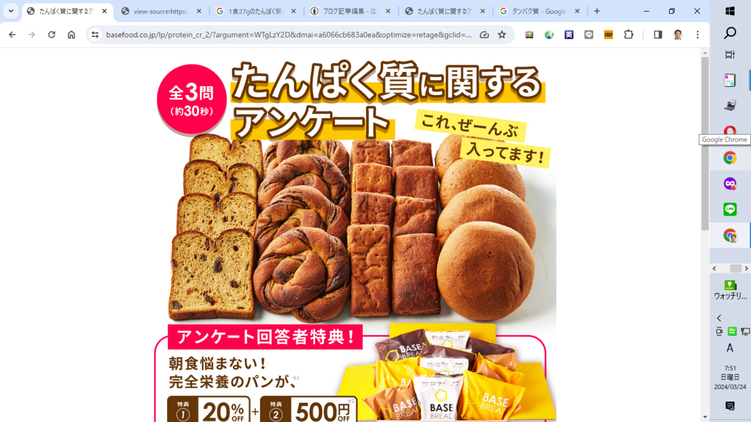Expand hidden system tray icons chevron
The image size is (751, 422).
coord(719,318)
